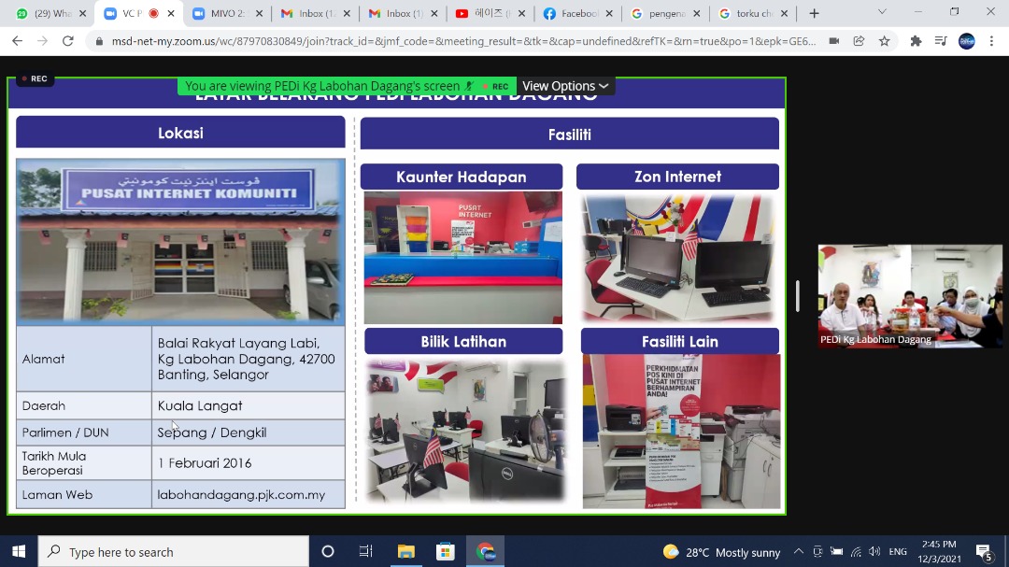Open Microsoft Store from the taskbar
The width and height of the screenshot is (1009, 567).
(x=446, y=551)
